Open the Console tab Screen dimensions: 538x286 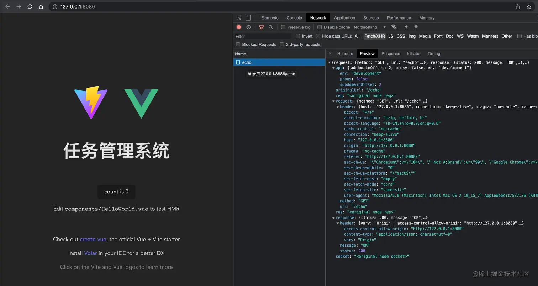pyautogui.click(x=294, y=18)
